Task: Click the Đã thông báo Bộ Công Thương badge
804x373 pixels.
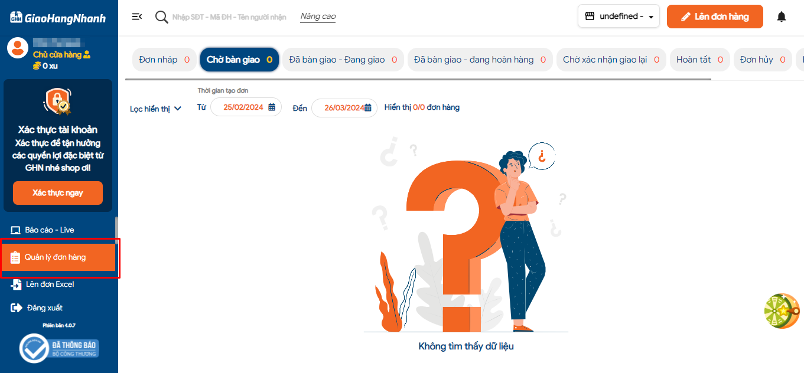Action: coord(59,348)
